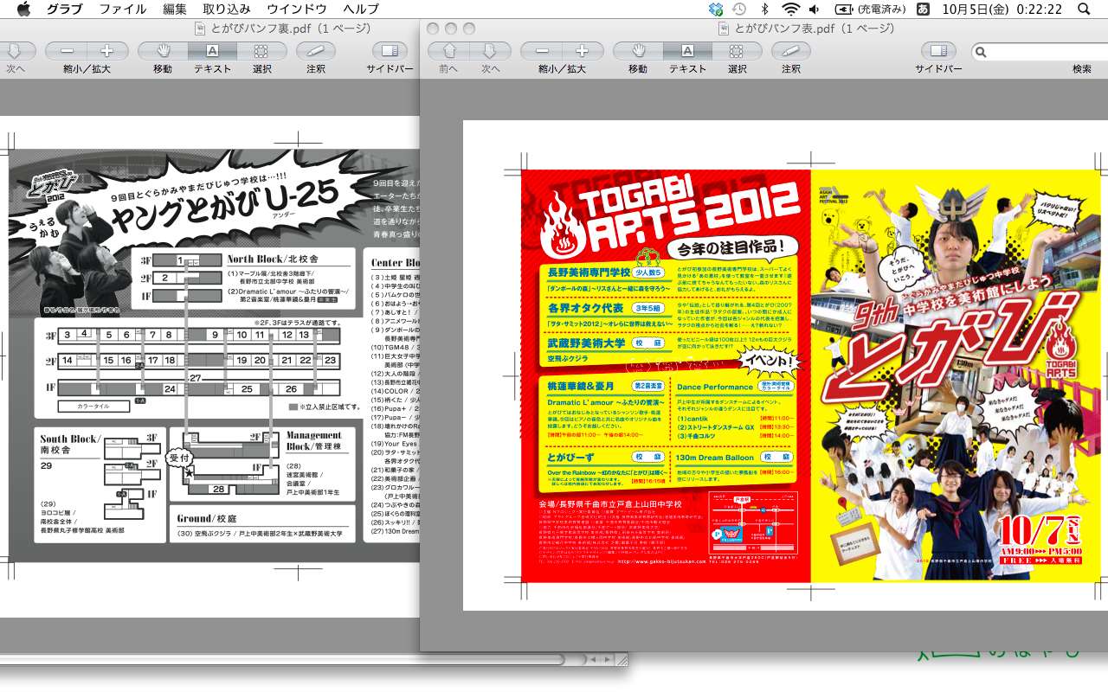
Task: Click the 各界オタク代表 heading
Action: (585, 307)
